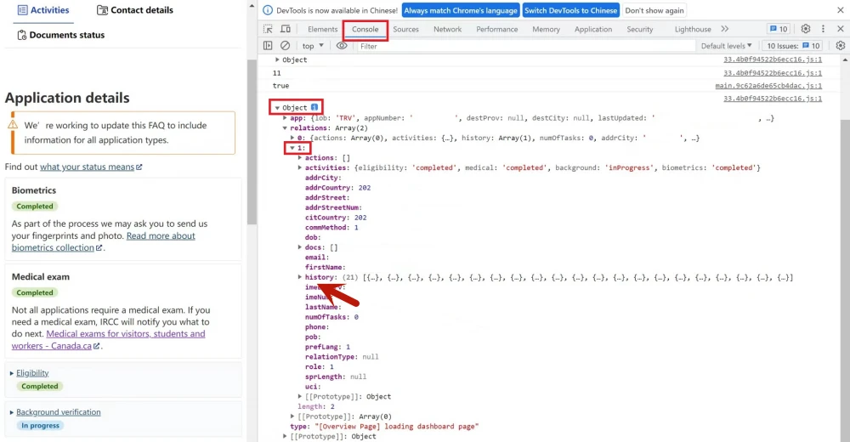The width and height of the screenshot is (850, 442).
Task: Focus the console Filter input
Action: [524, 46]
